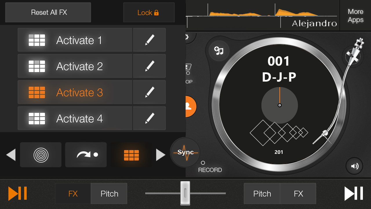This screenshot has height=209, width=371.
Task: Start recording with the RECORD control
Action: coord(210,167)
